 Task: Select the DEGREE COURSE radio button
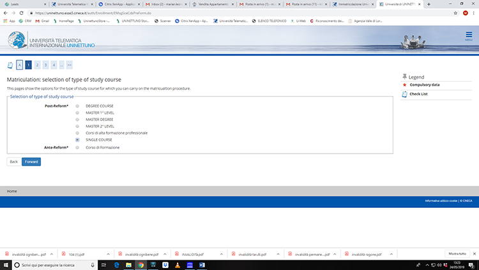click(77, 105)
